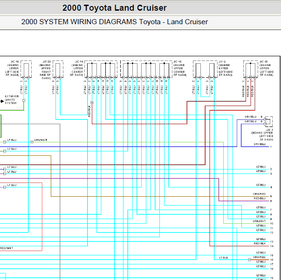This screenshot has height=280, width=281.
Task: Click the "2000 Toyota Land Cruiser" heading
Action: pyautogui.click(x=115, y=8)
